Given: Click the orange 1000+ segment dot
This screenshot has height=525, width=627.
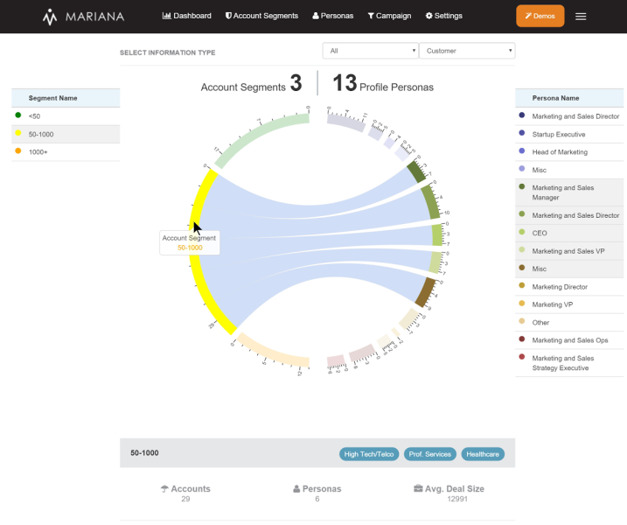Looking at the screenshot, I should [18, 151].
